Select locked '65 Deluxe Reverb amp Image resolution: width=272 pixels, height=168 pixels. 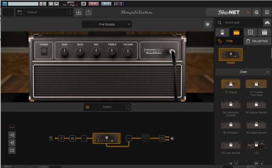click(256, 104)
